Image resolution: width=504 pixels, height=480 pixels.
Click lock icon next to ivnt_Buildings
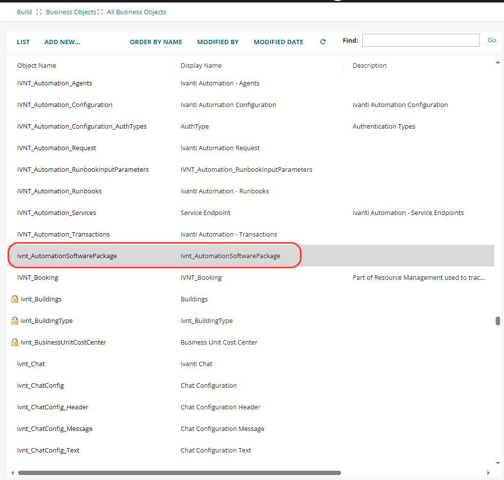(14, 299)
